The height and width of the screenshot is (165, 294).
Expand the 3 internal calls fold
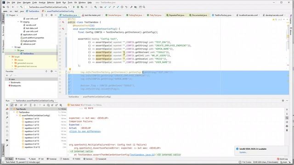81,151
